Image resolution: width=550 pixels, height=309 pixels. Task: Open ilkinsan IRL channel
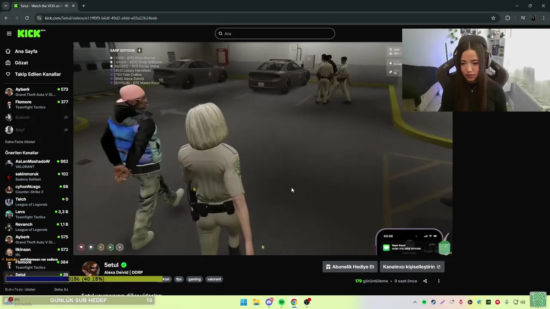tap(37, 252)
